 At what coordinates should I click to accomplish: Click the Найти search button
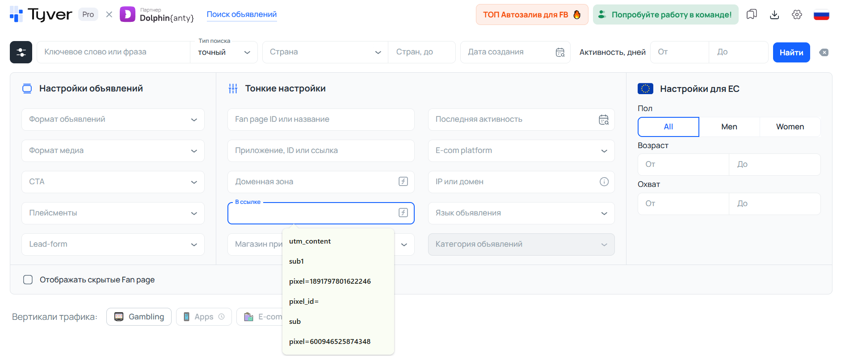tap(791, 52)
